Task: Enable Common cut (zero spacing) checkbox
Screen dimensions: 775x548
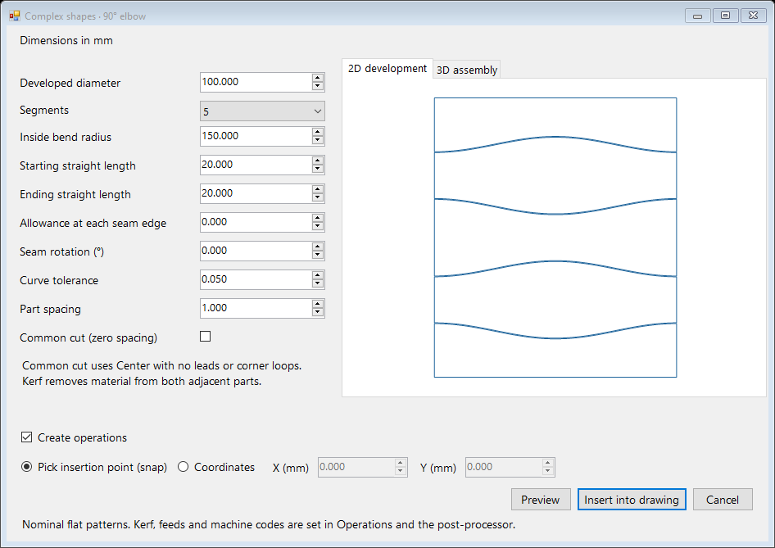Action: click(205, 337)
